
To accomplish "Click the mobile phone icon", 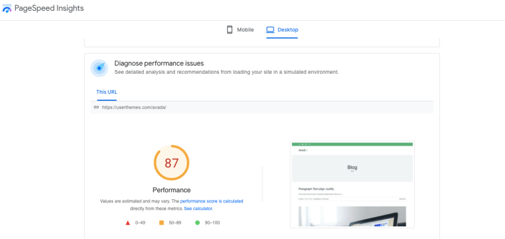I will pos(230,30).
